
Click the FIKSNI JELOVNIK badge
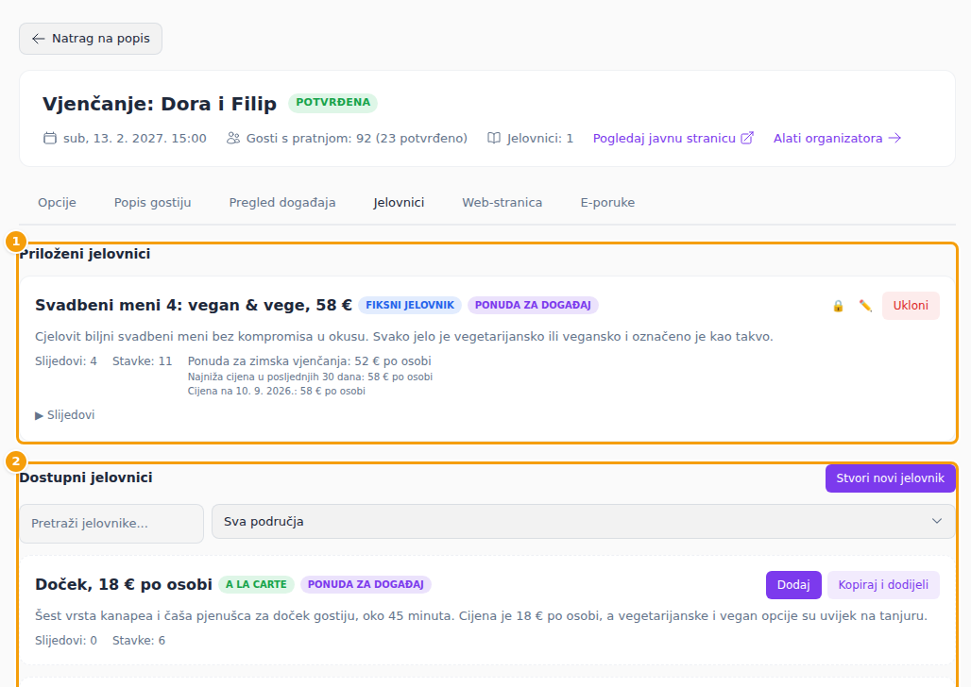pos(410,305)
